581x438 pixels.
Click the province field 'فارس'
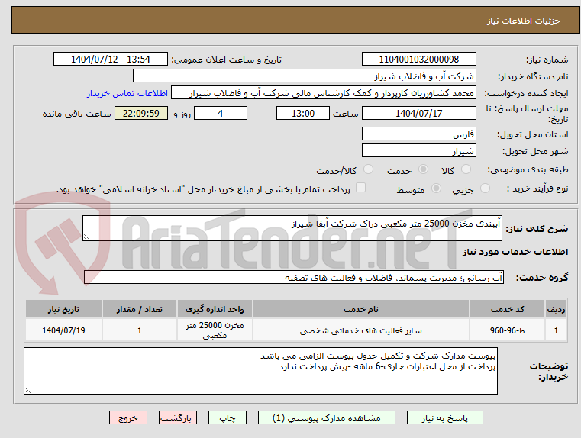[x=418, y=134]
